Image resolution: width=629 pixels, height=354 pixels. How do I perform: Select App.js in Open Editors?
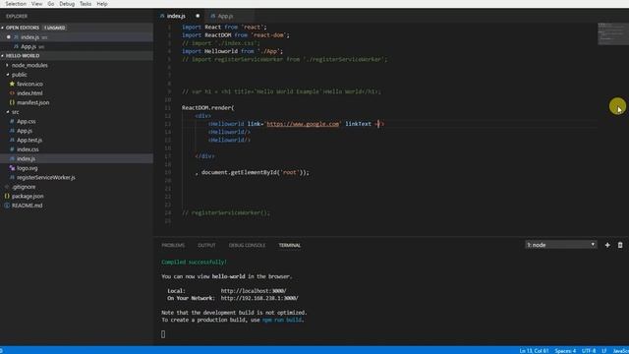coord(29,46)
